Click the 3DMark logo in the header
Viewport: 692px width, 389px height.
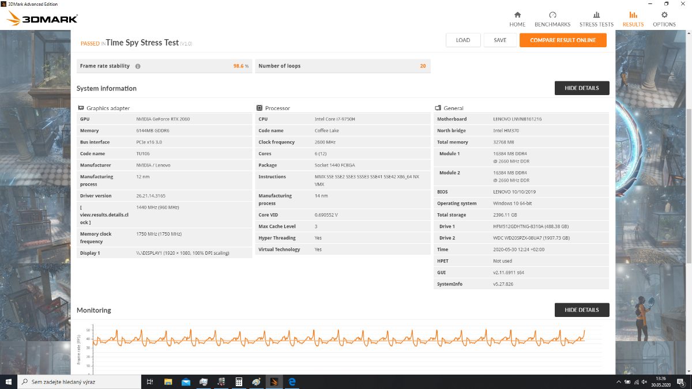point(42,19)
